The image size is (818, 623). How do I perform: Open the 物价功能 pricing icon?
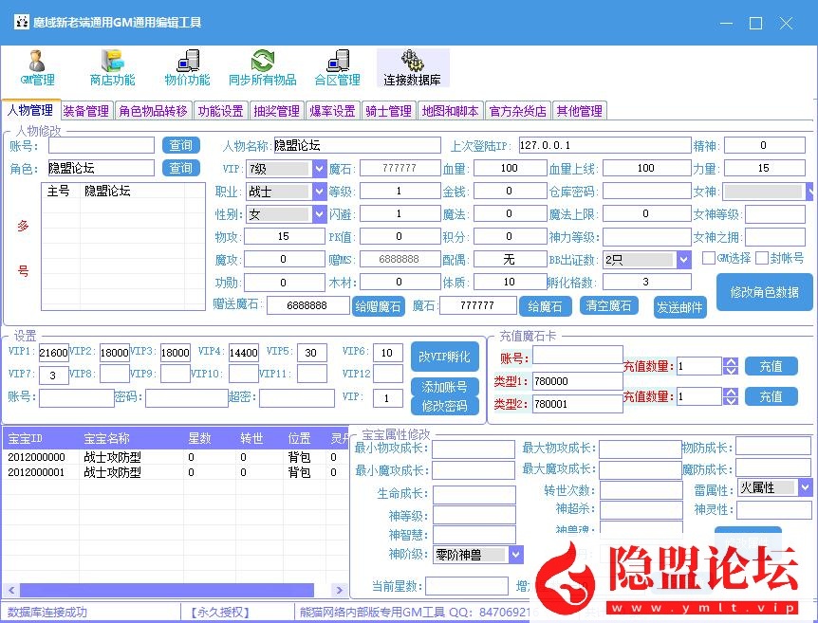tap(186, 66)
